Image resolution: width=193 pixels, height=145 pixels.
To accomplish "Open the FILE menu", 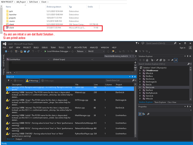I will tap(5, 48).
